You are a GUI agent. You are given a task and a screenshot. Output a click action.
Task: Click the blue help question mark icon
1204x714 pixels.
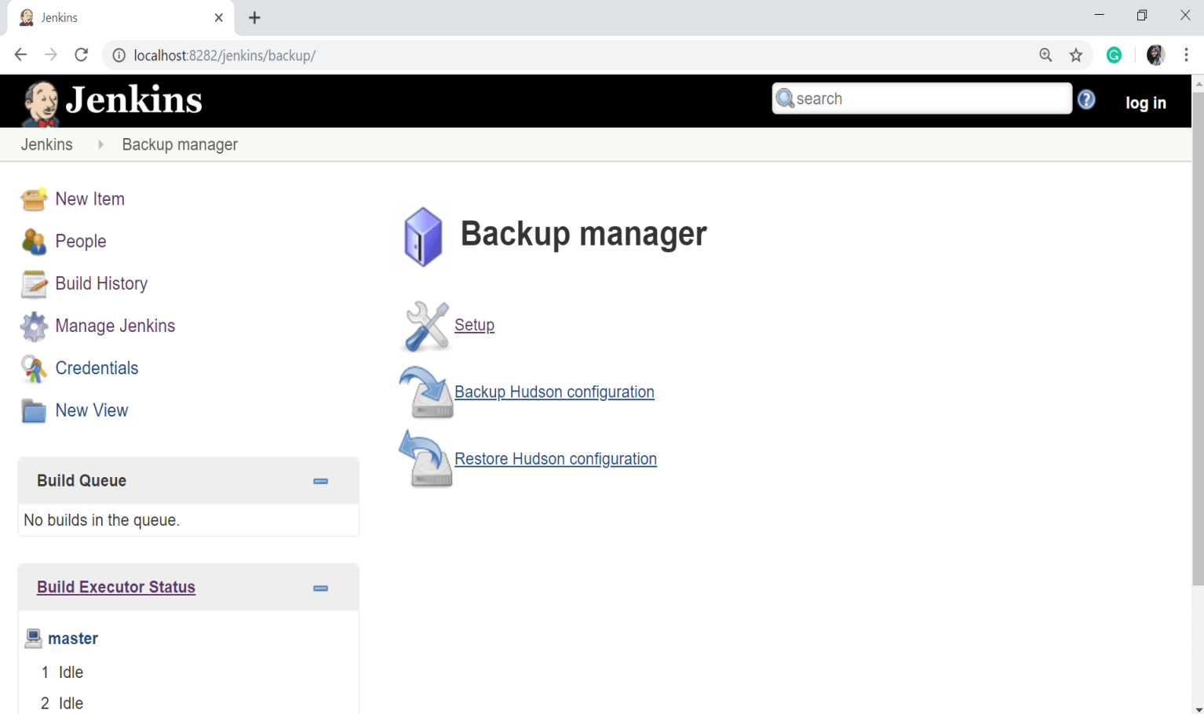click(x=1086, y=100)
